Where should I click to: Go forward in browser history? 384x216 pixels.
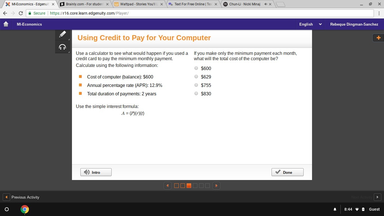click(13, 13)
